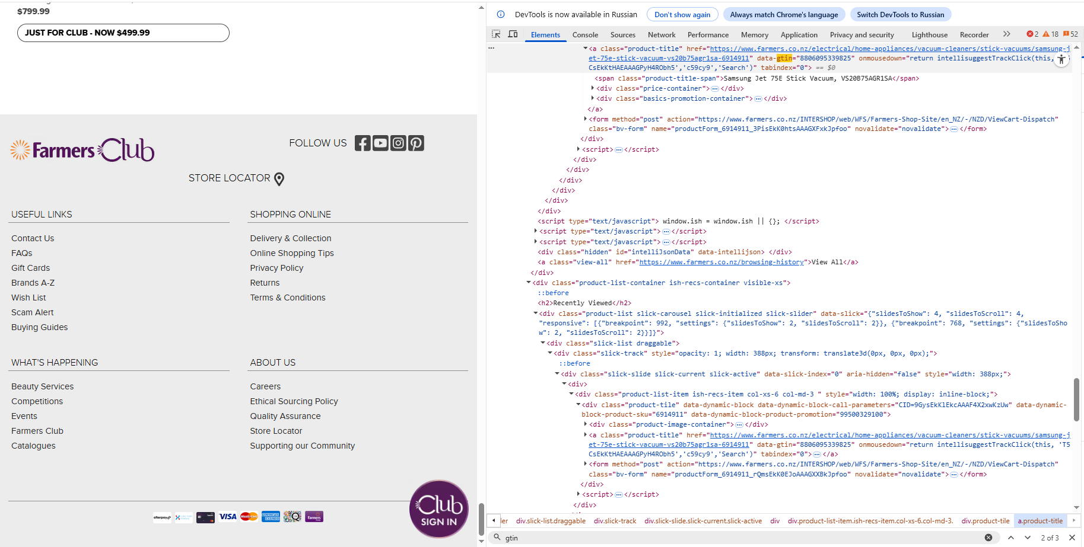
Task: Collapse the product-list-container div node
Action: (x=529, y=283)
